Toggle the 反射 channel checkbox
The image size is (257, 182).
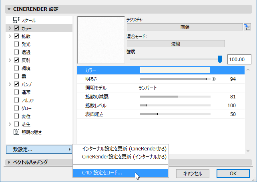(16, 60)
